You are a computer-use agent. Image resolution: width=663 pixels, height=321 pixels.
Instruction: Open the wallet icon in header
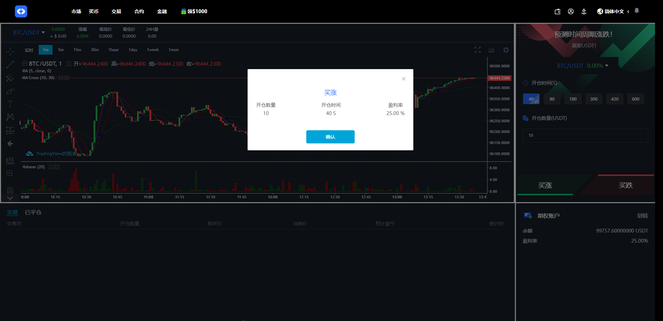pyautogui.click(x=557, y=11)
